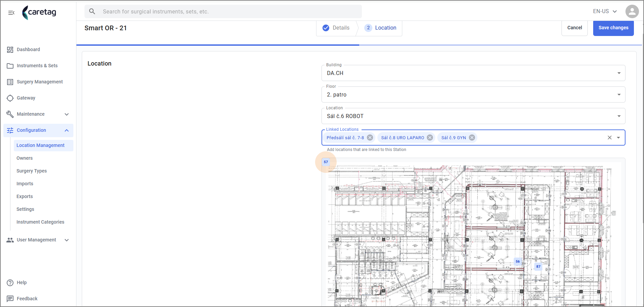Click the Cancel button

(574, 28)
